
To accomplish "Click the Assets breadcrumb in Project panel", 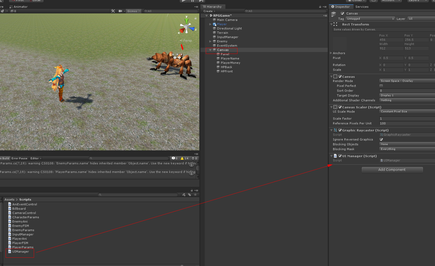I will tap(9, 199).
